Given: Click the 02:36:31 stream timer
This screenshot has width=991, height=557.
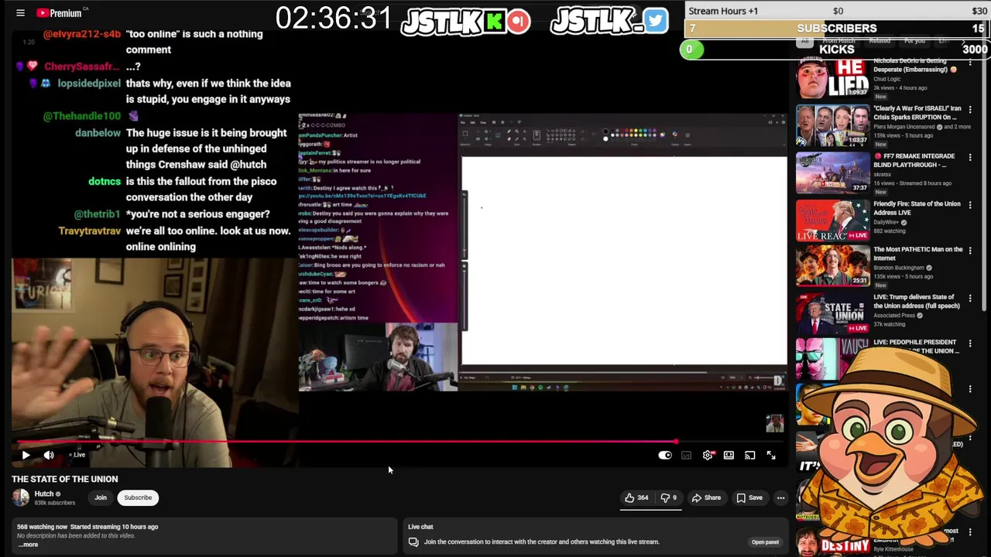Looking at the screenshot, I should (x=333, y=19).
